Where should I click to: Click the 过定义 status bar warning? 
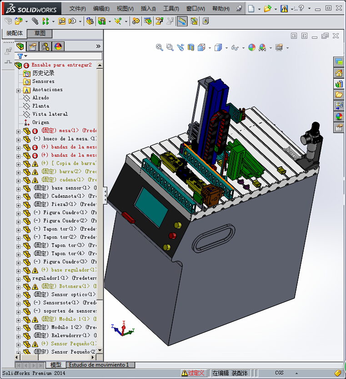(193, 373)
